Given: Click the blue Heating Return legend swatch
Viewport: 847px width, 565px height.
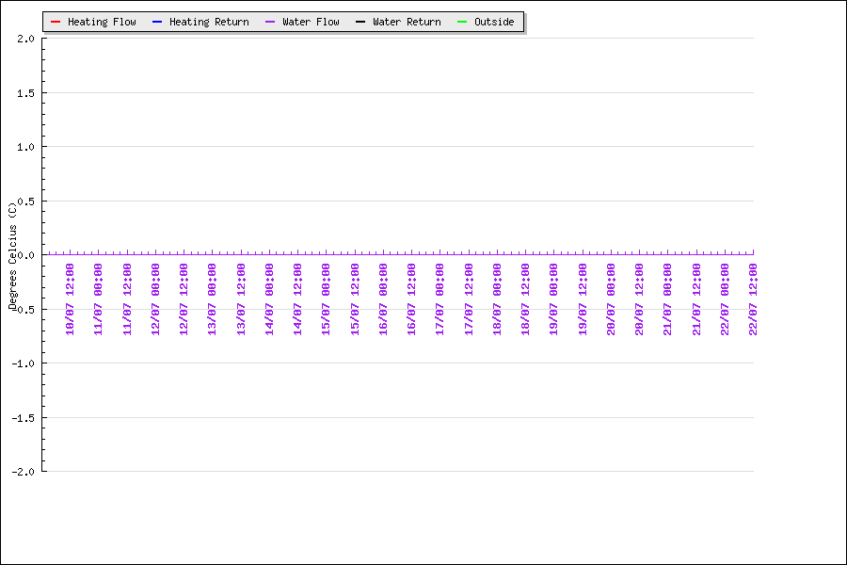Looking at the screenshot, I should (x=157, y=22).
